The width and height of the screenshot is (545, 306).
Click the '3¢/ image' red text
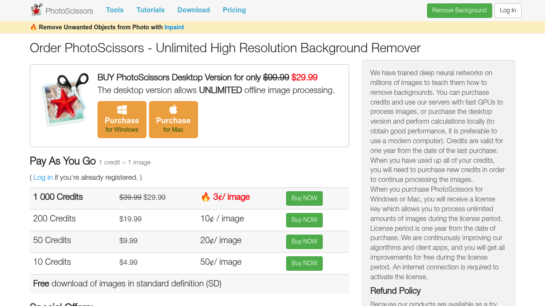[x=231, y=197]
